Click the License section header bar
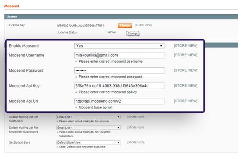Viewport: 238px width, 165px height. (x=121, y=17)
